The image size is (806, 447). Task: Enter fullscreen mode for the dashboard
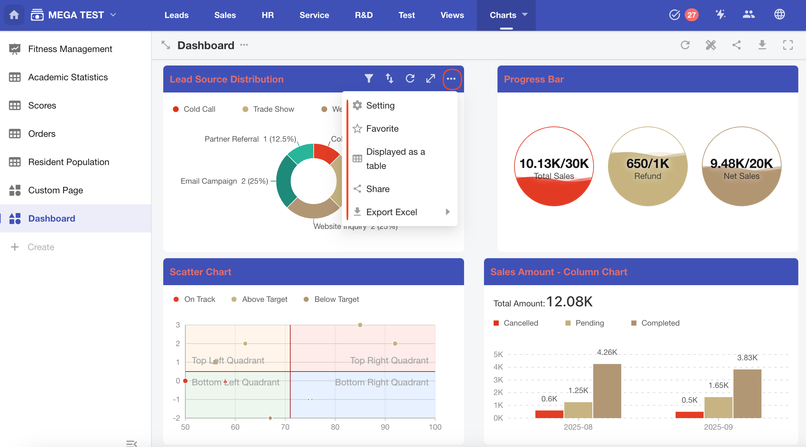point(788,45)
